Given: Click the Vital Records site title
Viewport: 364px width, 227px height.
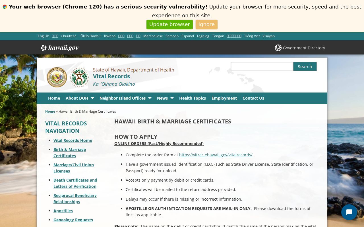Looking at the screenshot, I should pyautogui.click(x=111, y=76).
